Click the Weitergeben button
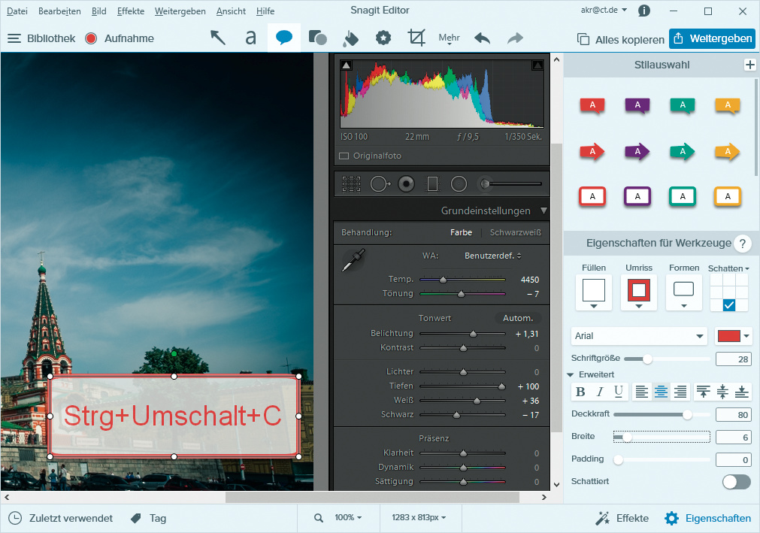 pos(712,39)
